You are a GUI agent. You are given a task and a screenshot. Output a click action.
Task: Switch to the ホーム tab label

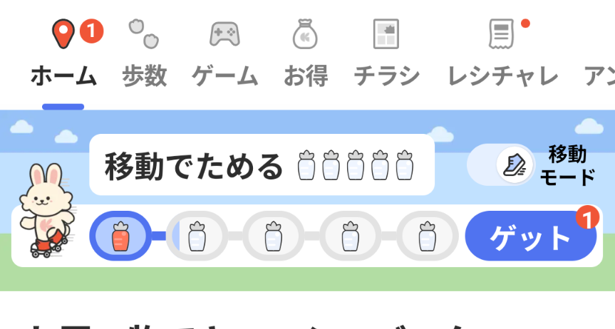coord(63,76)
